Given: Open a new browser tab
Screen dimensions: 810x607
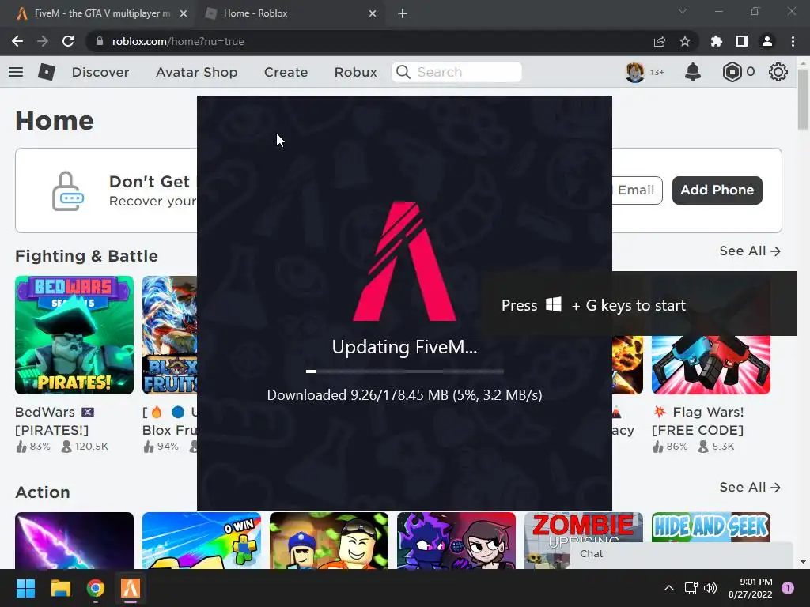Looking at the screenshot, I should [403, 13].
